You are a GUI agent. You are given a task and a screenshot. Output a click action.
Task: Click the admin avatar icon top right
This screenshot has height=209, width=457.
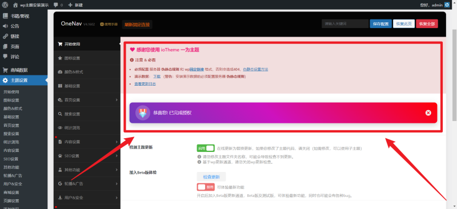pyautogui.click(x=447, y=5)
